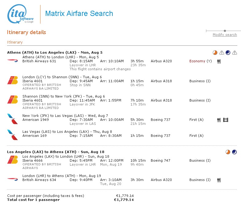Click the Iberia logo beside flight 4666
The width and height of the screenshot is (241, 204).
click(x=13, y=160)
